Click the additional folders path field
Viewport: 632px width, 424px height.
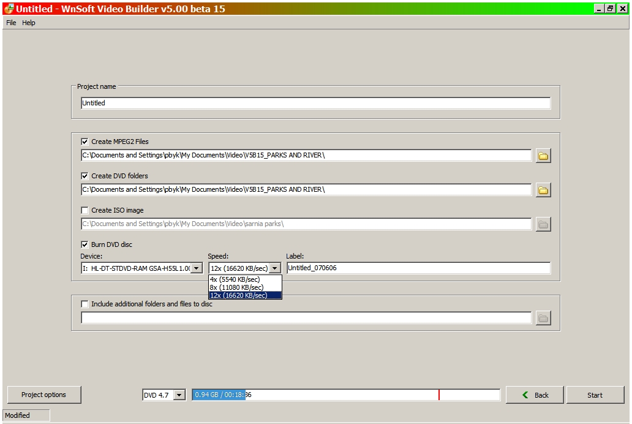[x=306, y=317]
